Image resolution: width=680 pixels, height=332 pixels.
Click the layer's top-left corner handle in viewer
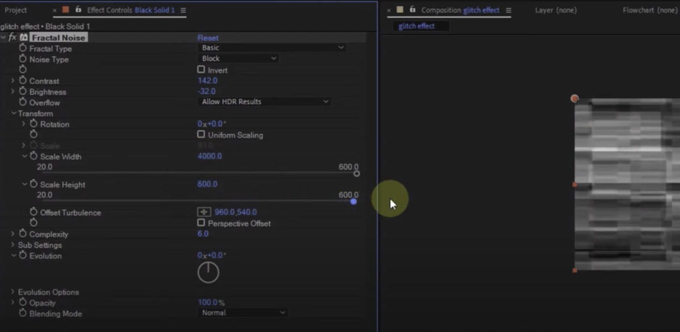(575, 99)
